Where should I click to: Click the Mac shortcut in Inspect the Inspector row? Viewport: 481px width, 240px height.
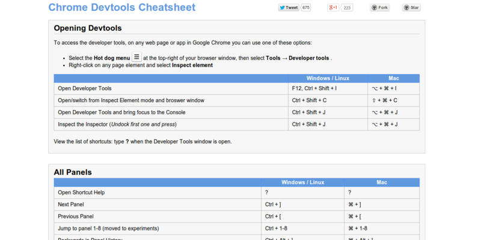(394, 125)
